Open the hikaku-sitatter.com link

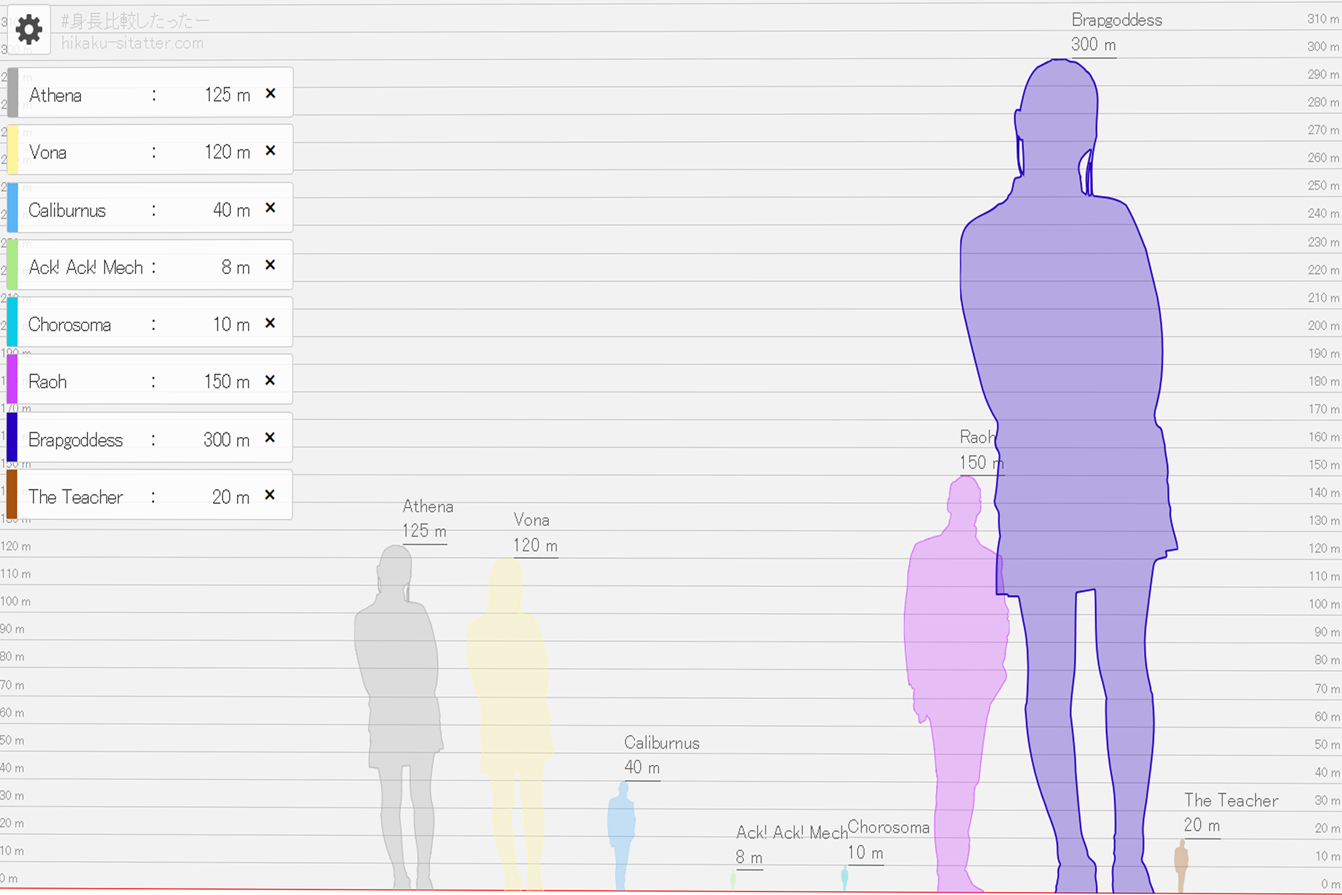click(x=132, y=44)
